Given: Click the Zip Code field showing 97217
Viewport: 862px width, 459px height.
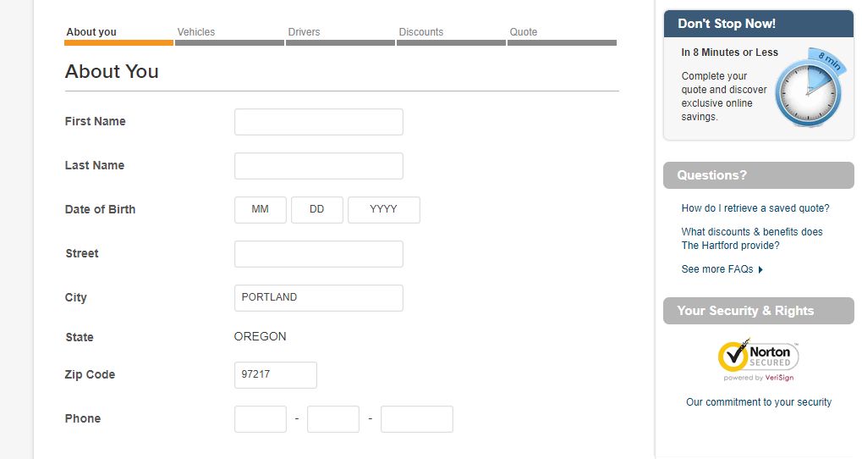Looking at the screenshot, I should click(275, 375).
